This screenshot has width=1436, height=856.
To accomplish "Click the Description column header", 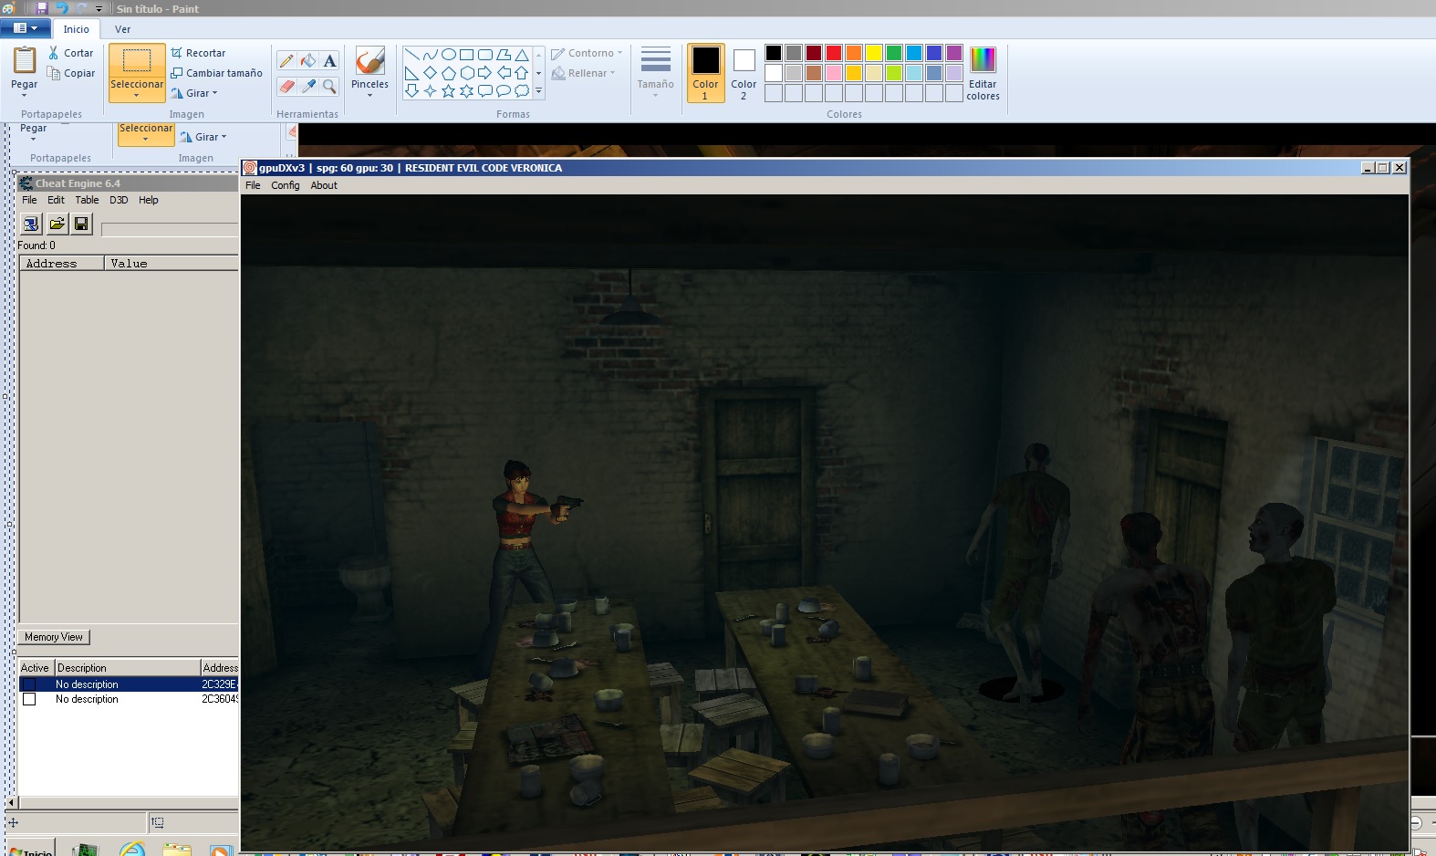I will [x=127, y=668].
